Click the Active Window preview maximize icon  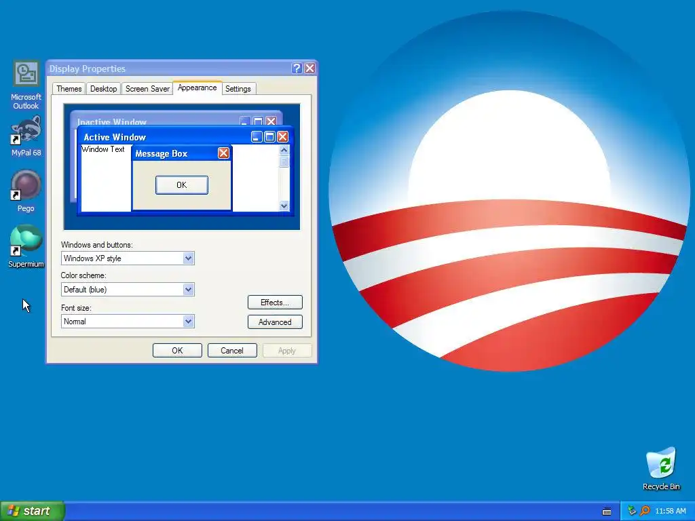click(x=269, y=137)
